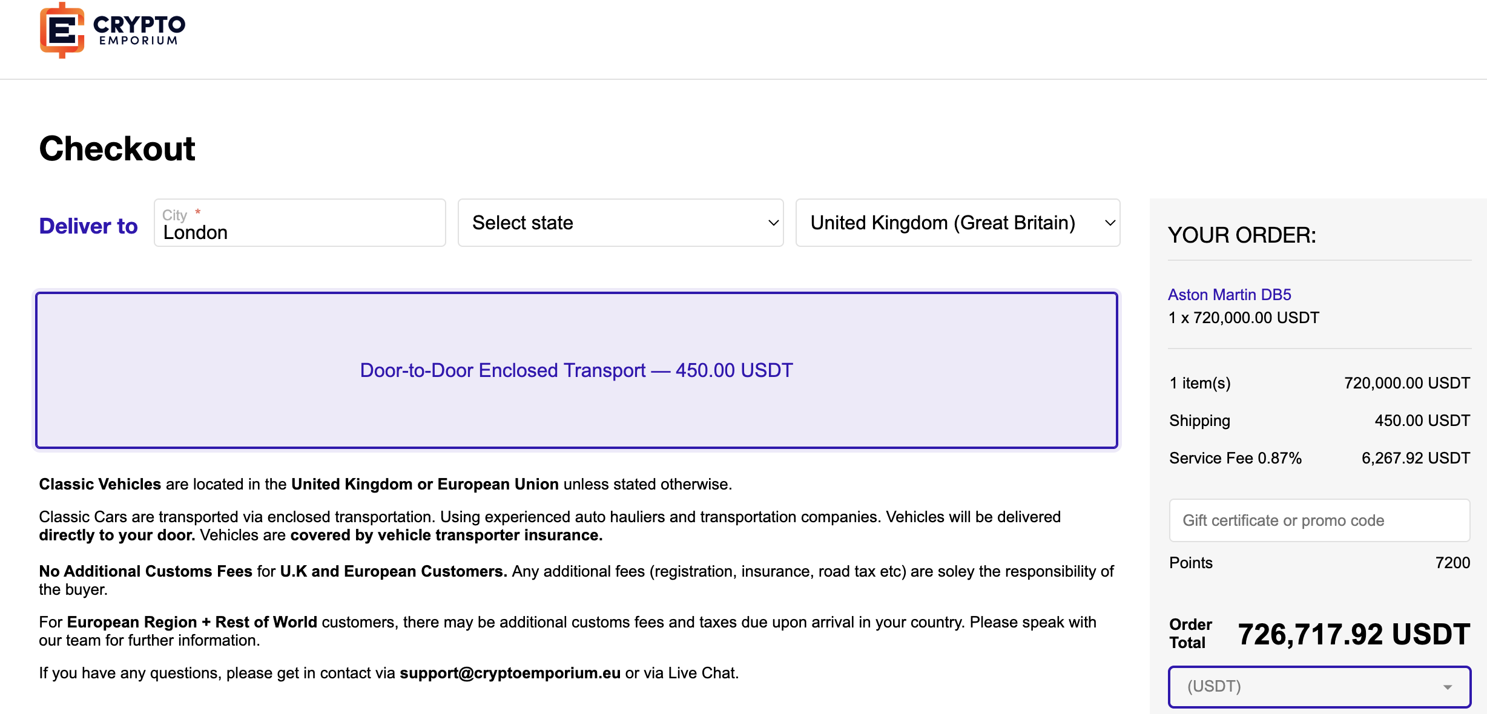Click the Points value 7200
This screenshot has height=714, width=1487.
click(1452, 563)
